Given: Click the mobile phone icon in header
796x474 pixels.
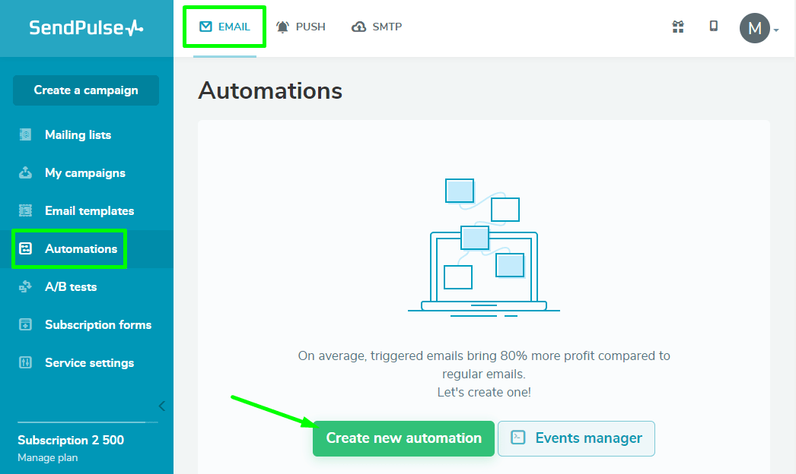Looking at the screenshot, I should pos(713,27).
